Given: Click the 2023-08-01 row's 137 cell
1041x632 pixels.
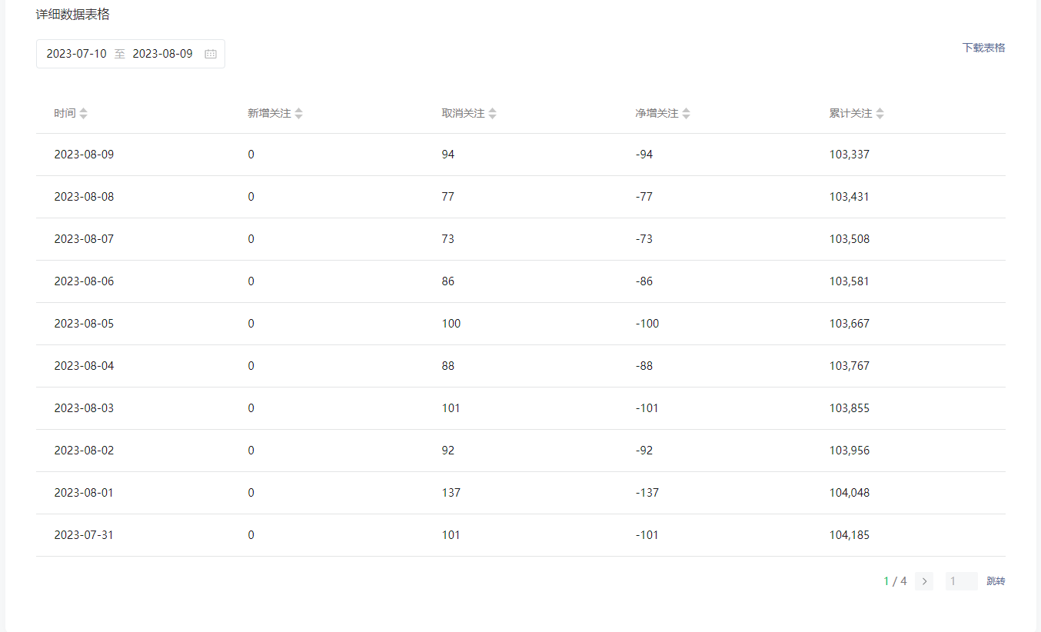Looking at the screenshot, I should [451, 493].
